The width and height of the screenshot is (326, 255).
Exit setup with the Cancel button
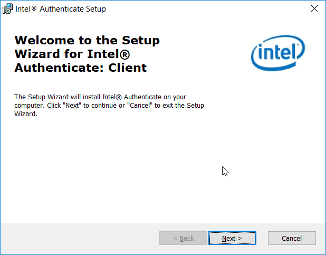pyautogui.click(x=292, y=238)
